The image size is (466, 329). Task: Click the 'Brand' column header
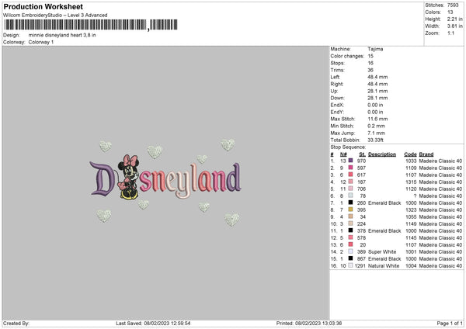point(426,154)
